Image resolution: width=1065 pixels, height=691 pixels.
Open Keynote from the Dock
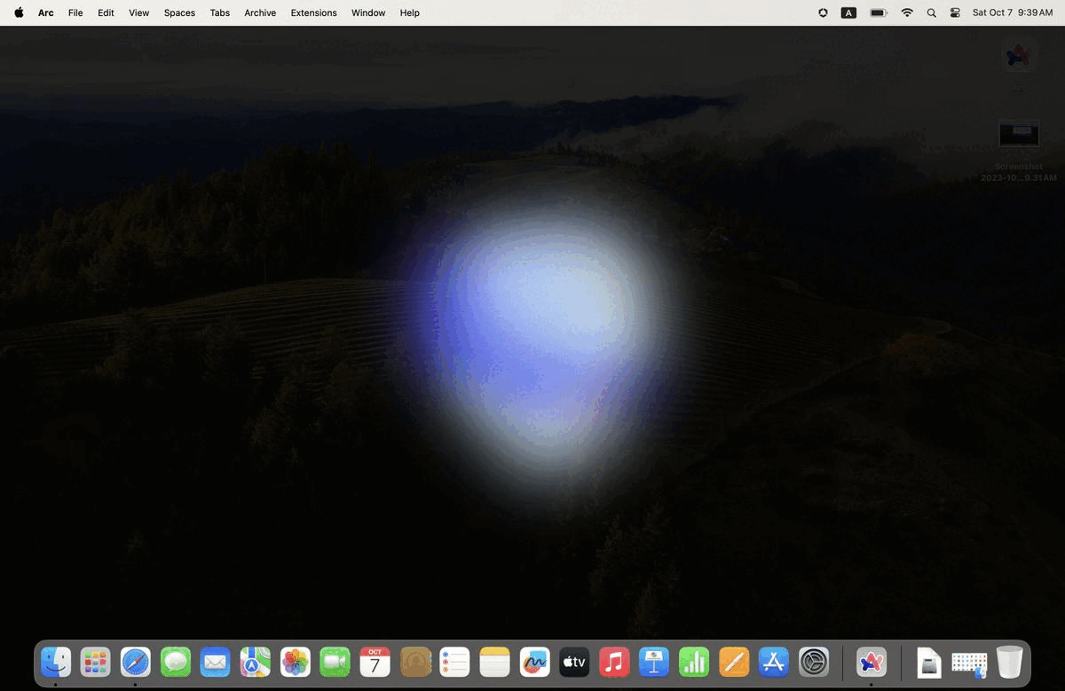tap(654, 662)
